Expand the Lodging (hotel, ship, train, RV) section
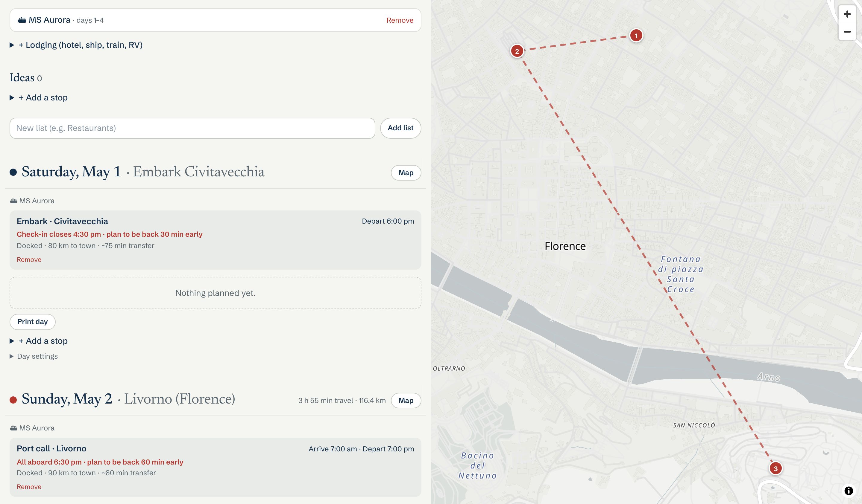The width and height of the screenshot is (862, 504). click(x=76, y=45)
